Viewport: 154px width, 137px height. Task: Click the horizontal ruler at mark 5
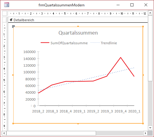(65, 13)
